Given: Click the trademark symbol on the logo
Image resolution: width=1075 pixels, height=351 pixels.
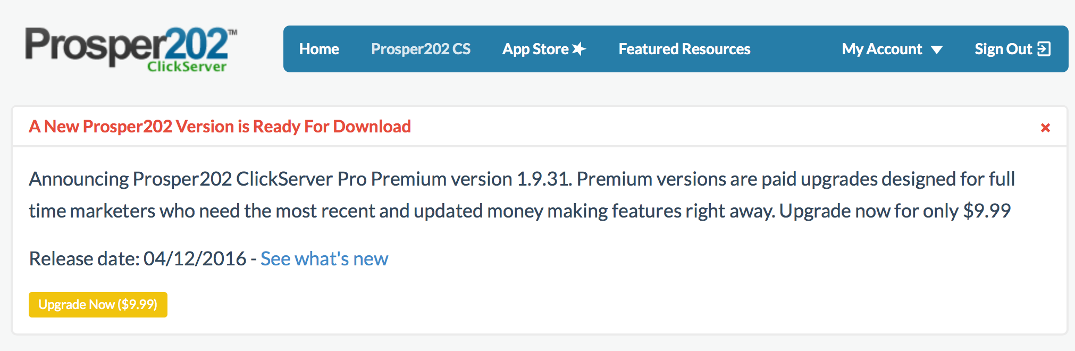Looking at the screenshot, I should point(233,32).
